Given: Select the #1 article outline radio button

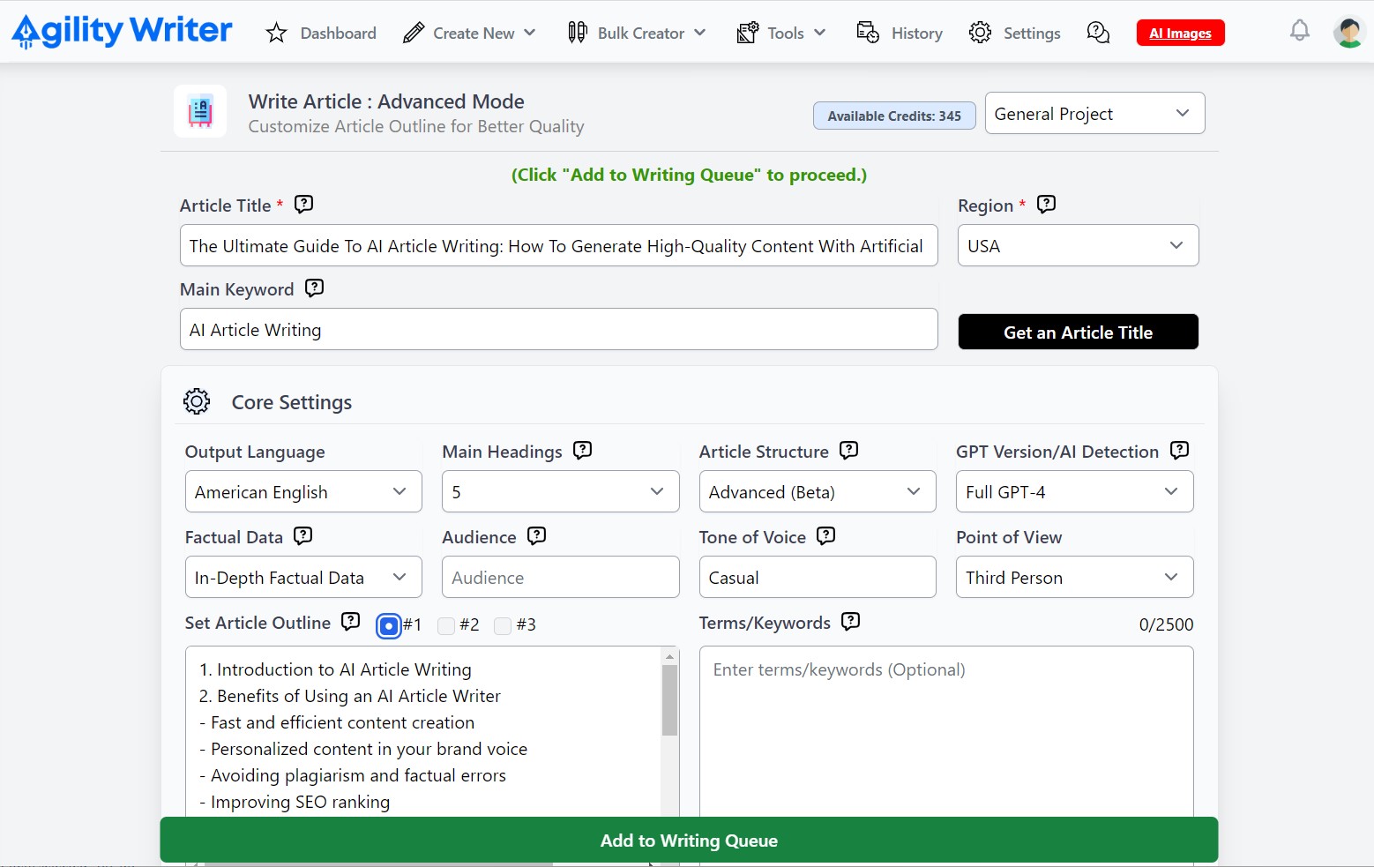Looking at the screenshot, I should click(389, 625).
